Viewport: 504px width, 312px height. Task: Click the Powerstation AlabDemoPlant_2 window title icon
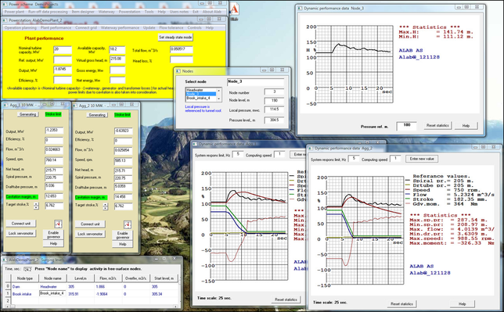[x=5, y=20]
